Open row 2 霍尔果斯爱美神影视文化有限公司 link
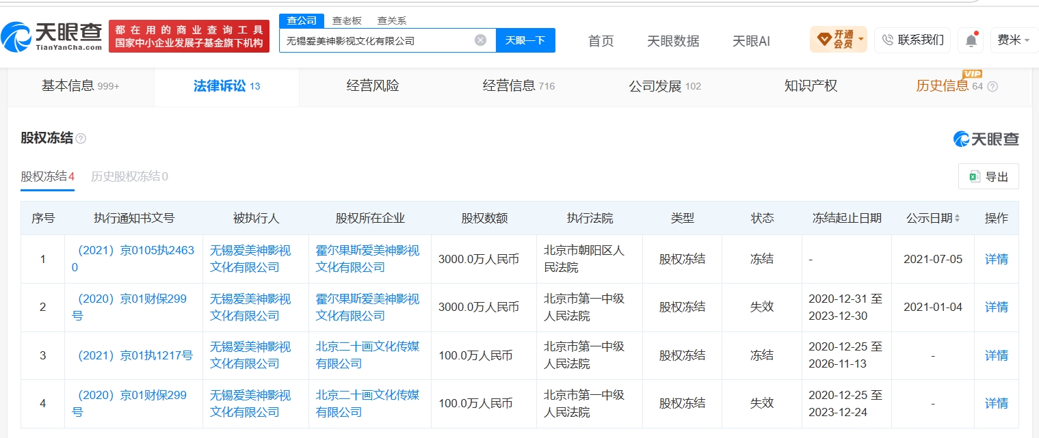 pos(367,307)
